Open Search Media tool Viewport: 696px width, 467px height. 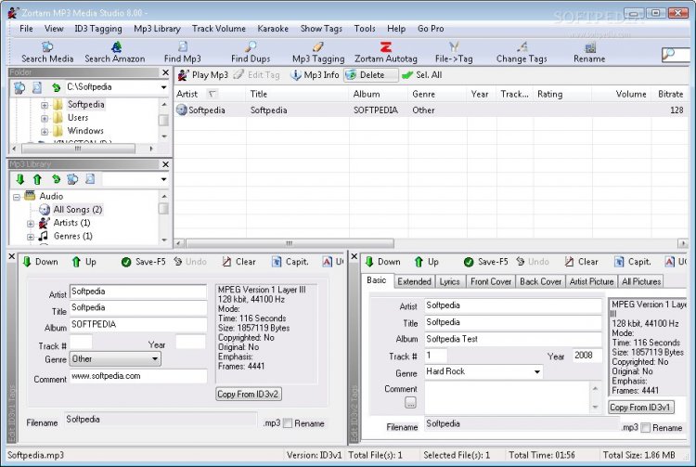[47, 52]
